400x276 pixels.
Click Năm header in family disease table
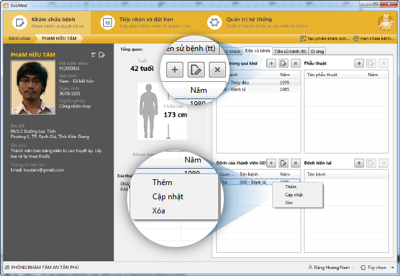point(289,174)
